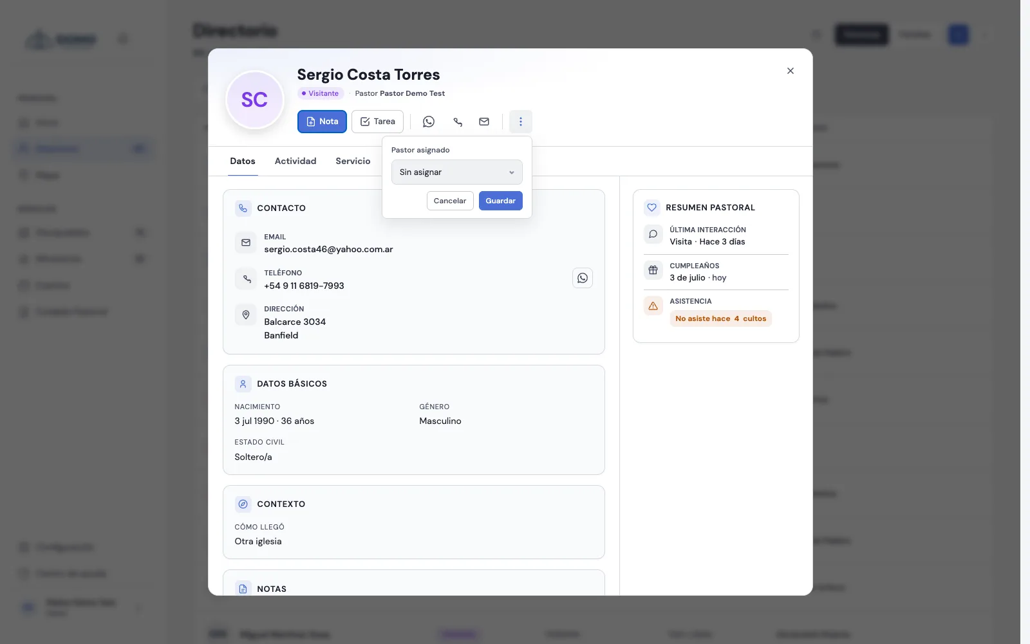
Task: Close the Sergio Costa Torres profile dialog
Action: point(791,71)
